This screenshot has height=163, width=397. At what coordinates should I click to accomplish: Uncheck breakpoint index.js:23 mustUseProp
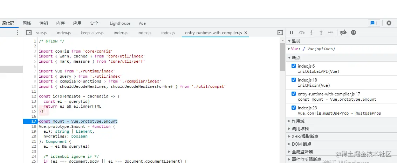tap(293, 108)
